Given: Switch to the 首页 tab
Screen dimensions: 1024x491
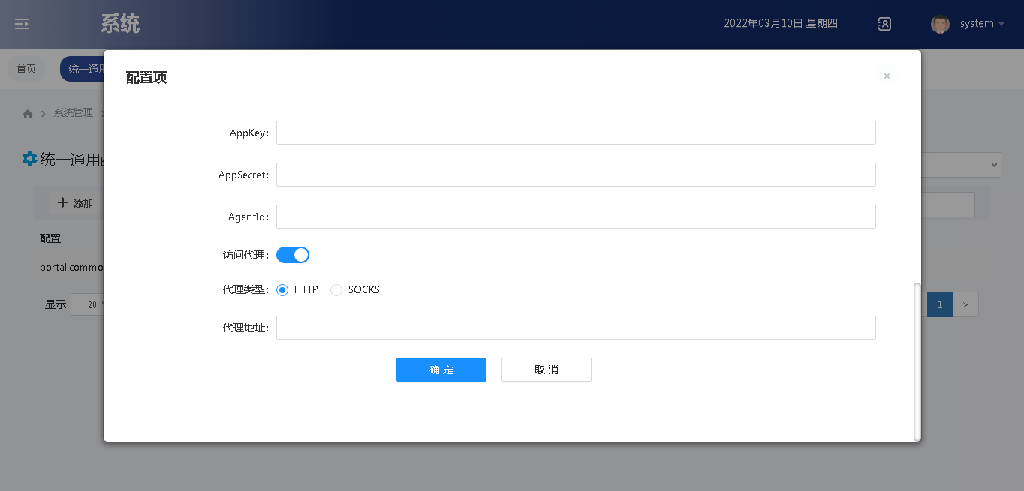Looking at the screenshot, I should [26, 69].
